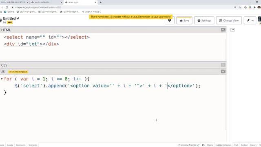
Task: Click the yellow unsaved changes notice
Action: point(130,17)
